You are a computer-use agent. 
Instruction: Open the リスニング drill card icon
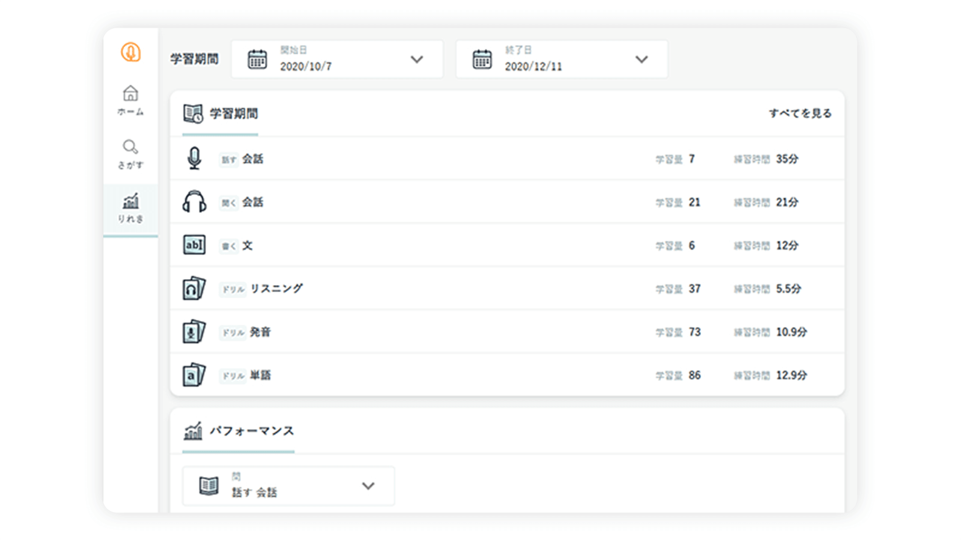point(194,288)
